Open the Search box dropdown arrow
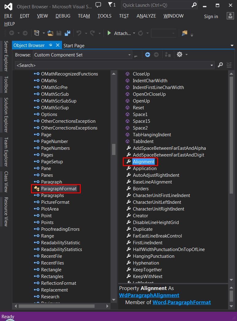 pyautogui.click(x=212, y=65)
